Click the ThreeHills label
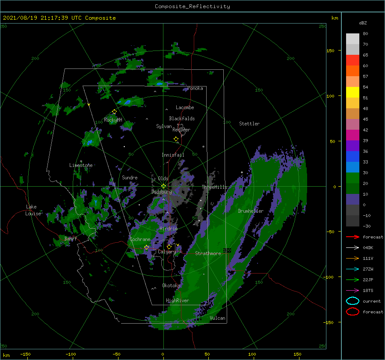Screen dimensions: 385x360 click(215, 187)
